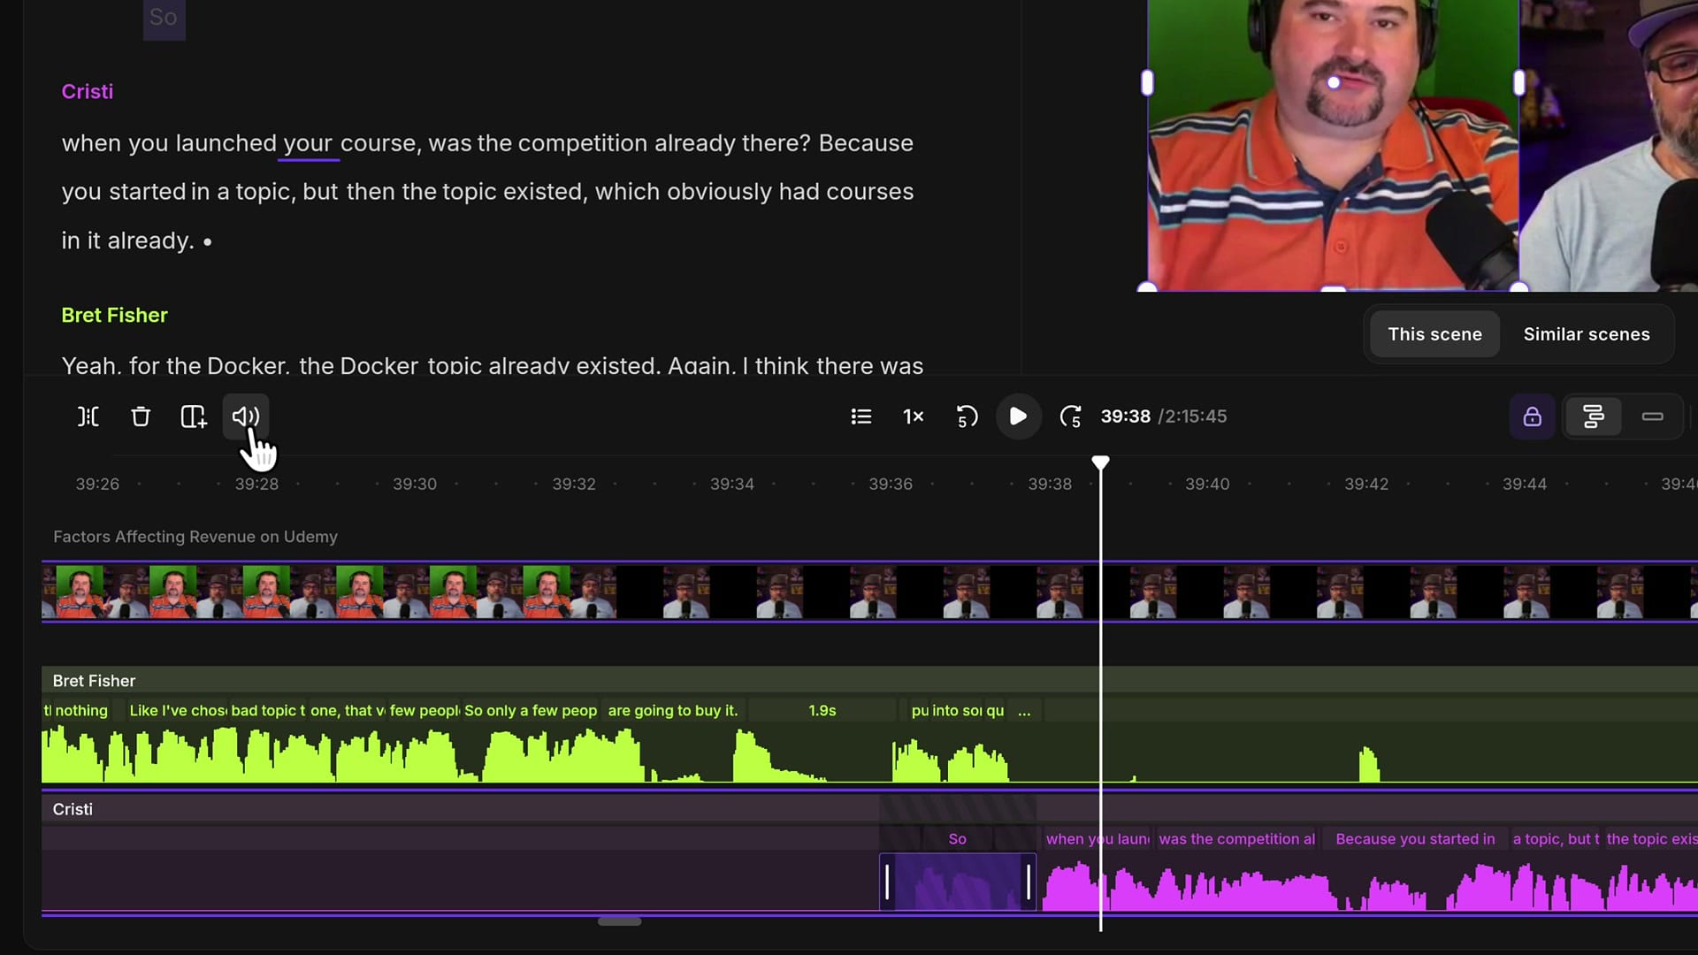1698x955 pixels.
Task: Click the underlined word 'your' in transcript
Action: click(308, 143)
